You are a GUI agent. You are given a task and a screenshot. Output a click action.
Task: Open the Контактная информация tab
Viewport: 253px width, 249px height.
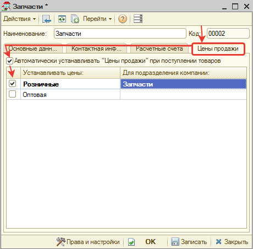click(x=96, y=48)
